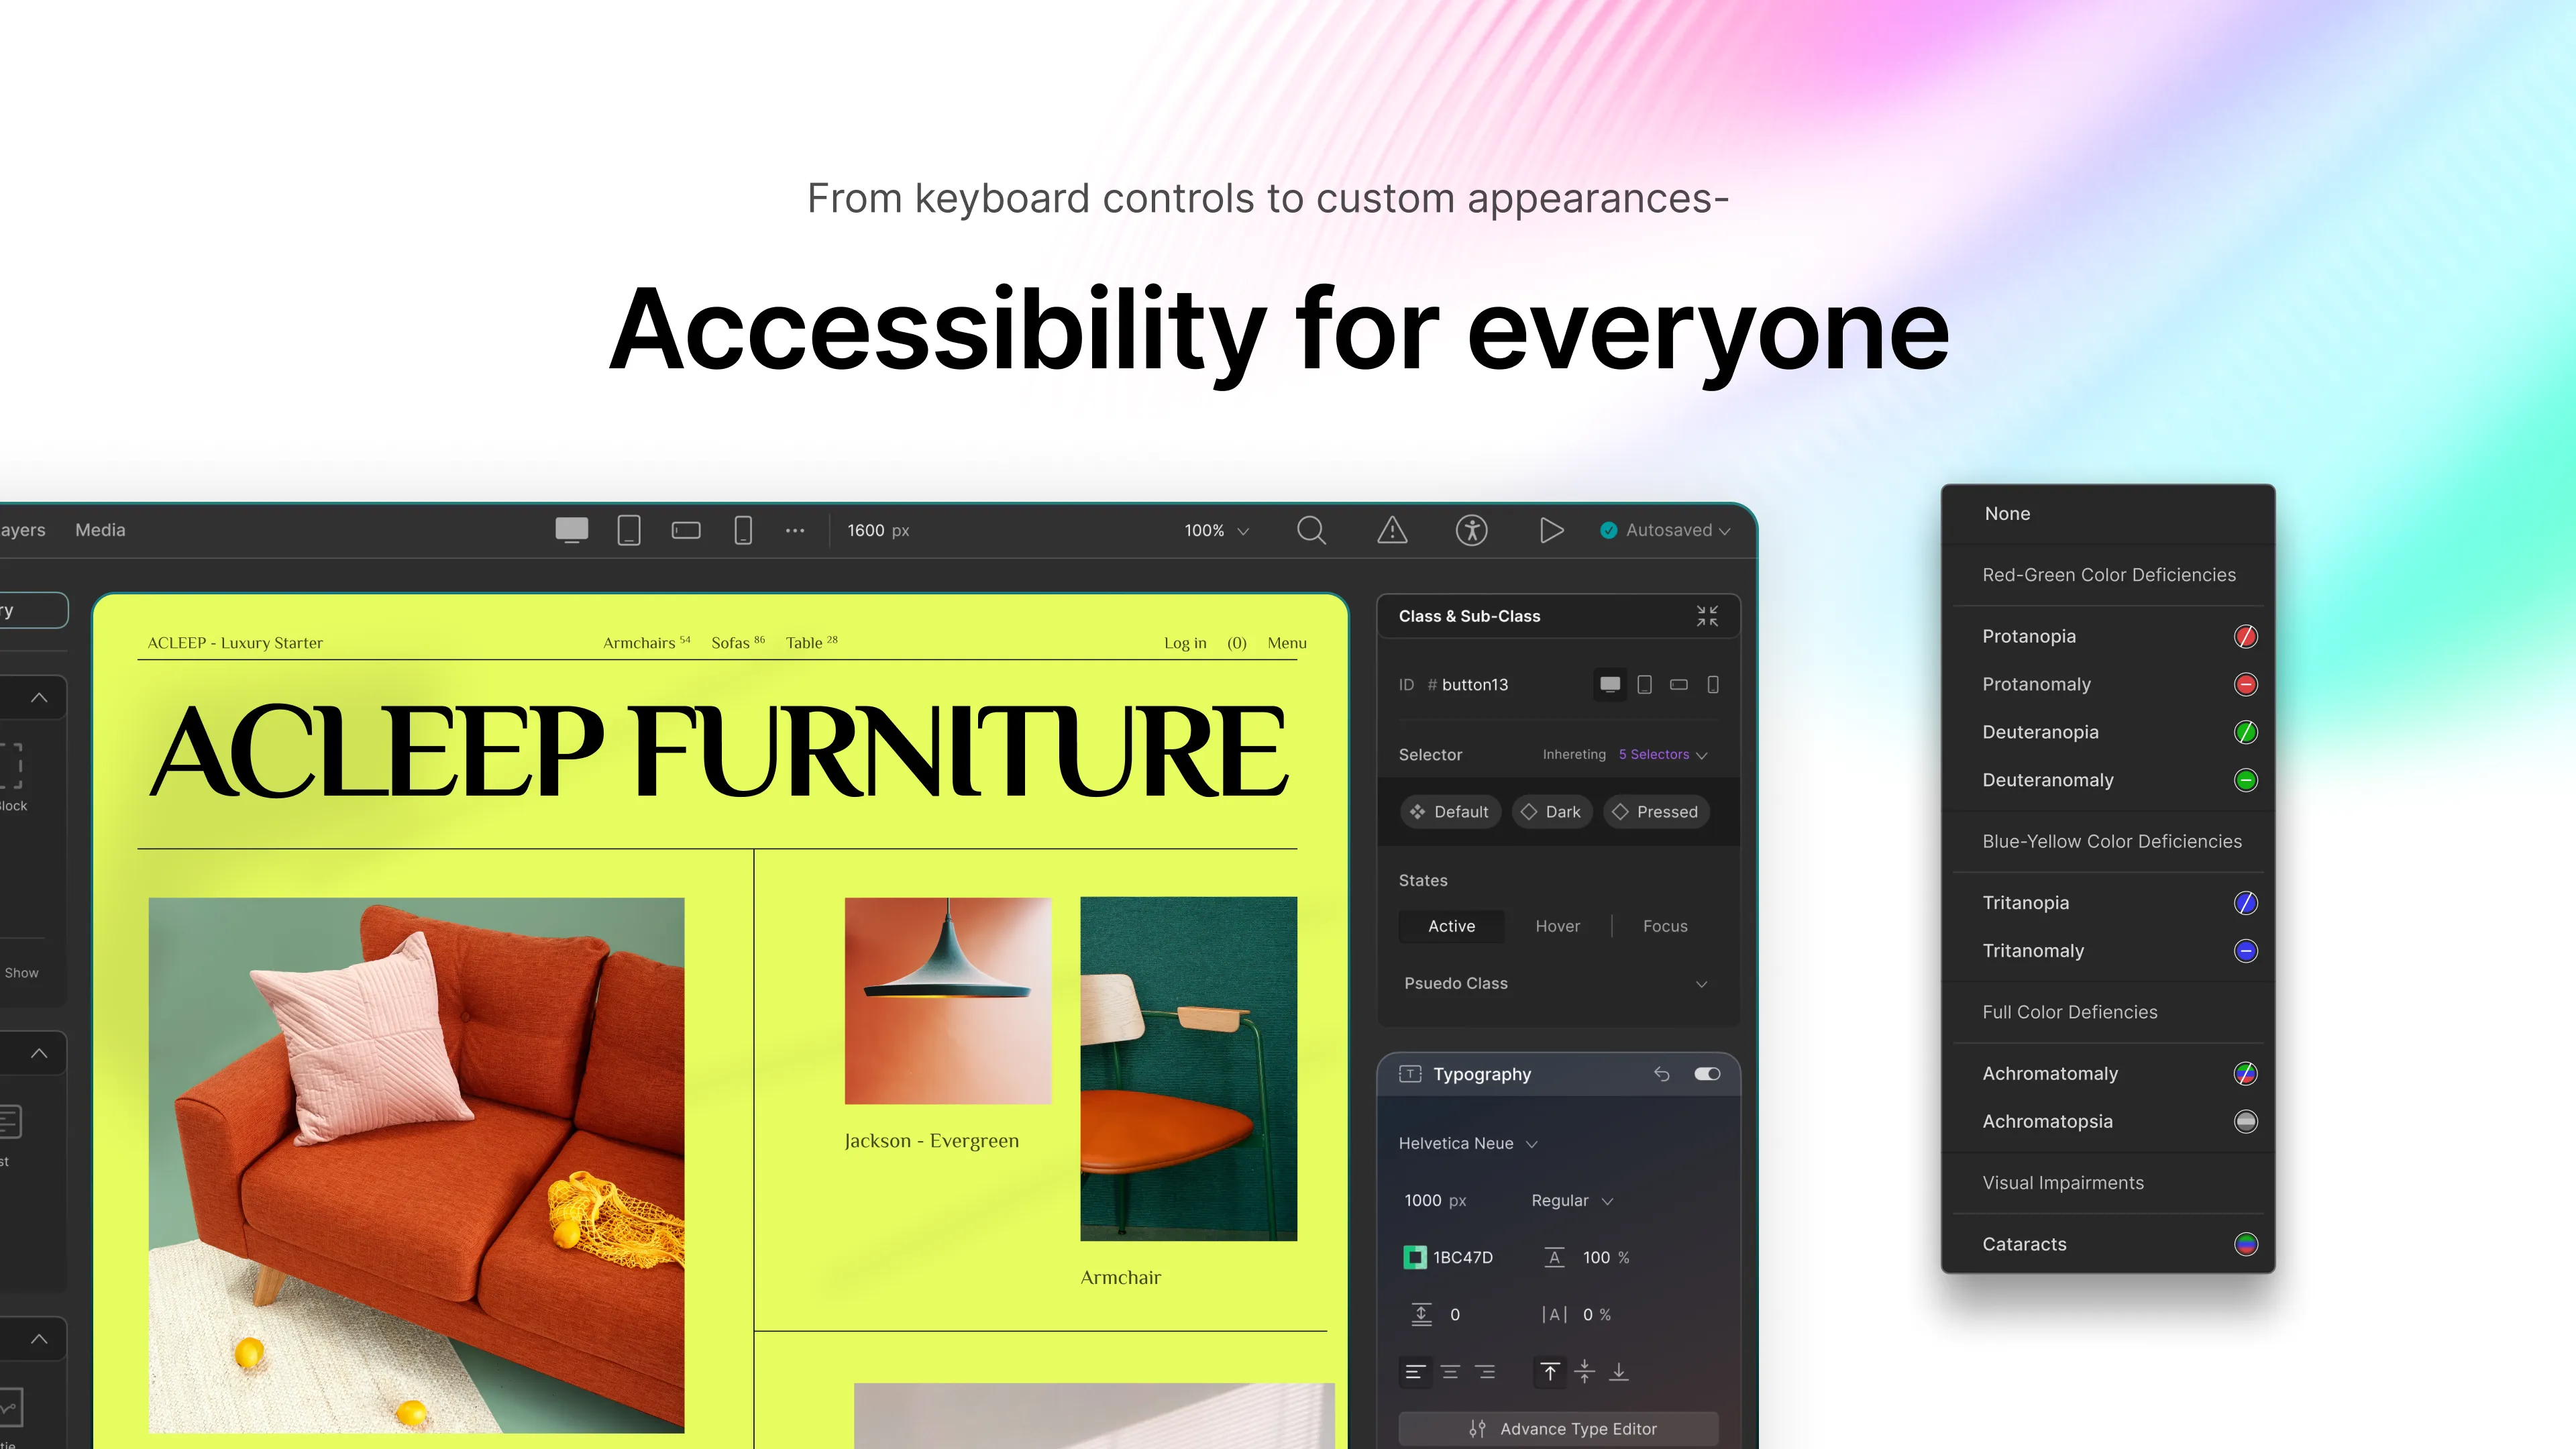The width and height of the screenshot is (2576, 1449).
Task: Click the Accessibility icon in toolbar
Action: point(1470,529)
